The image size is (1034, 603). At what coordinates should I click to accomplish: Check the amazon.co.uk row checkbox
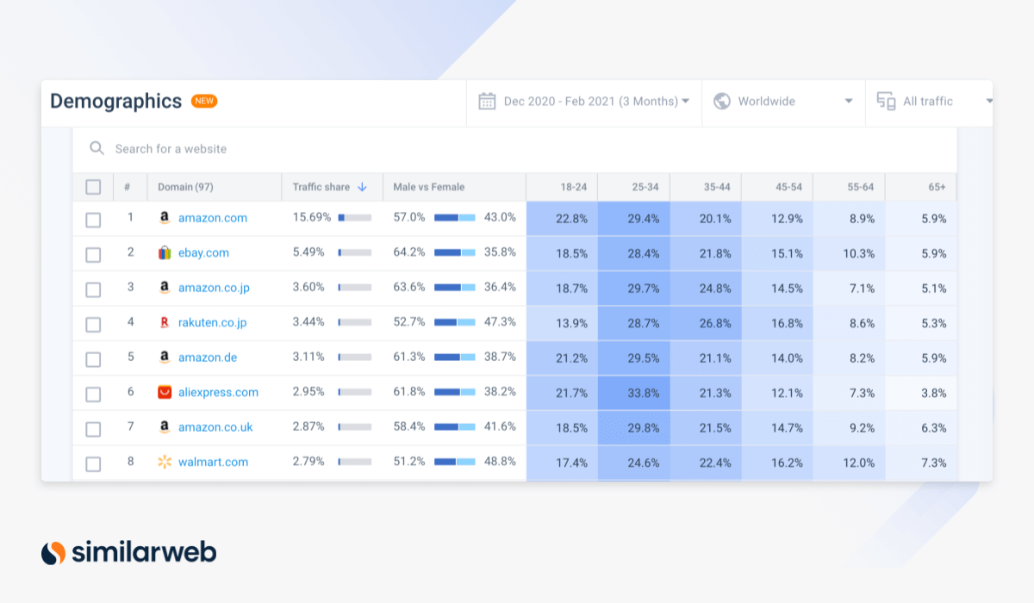93,429
